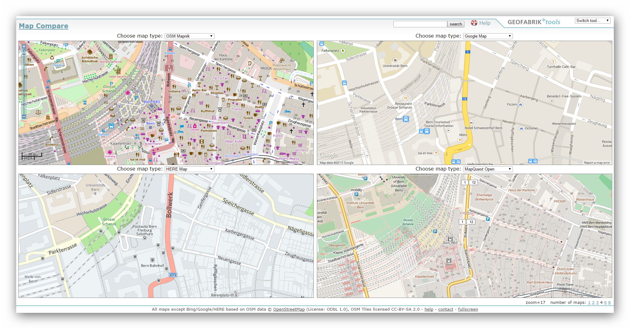Click the footer help link
The height and width of the screenshot is (329, 630).
coord(429,309)
